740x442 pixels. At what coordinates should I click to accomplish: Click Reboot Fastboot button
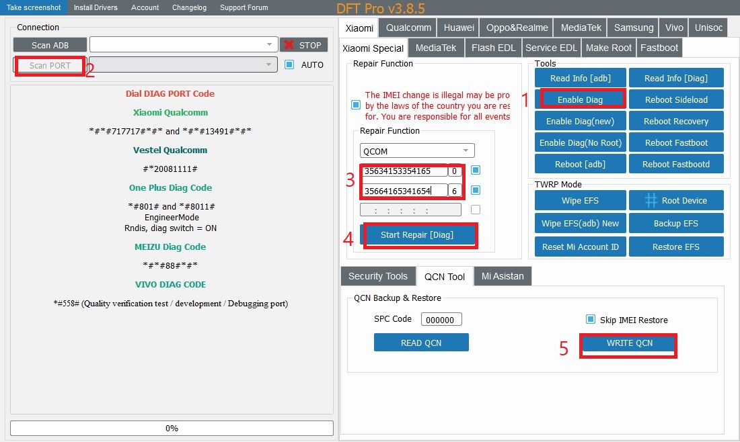676,142
